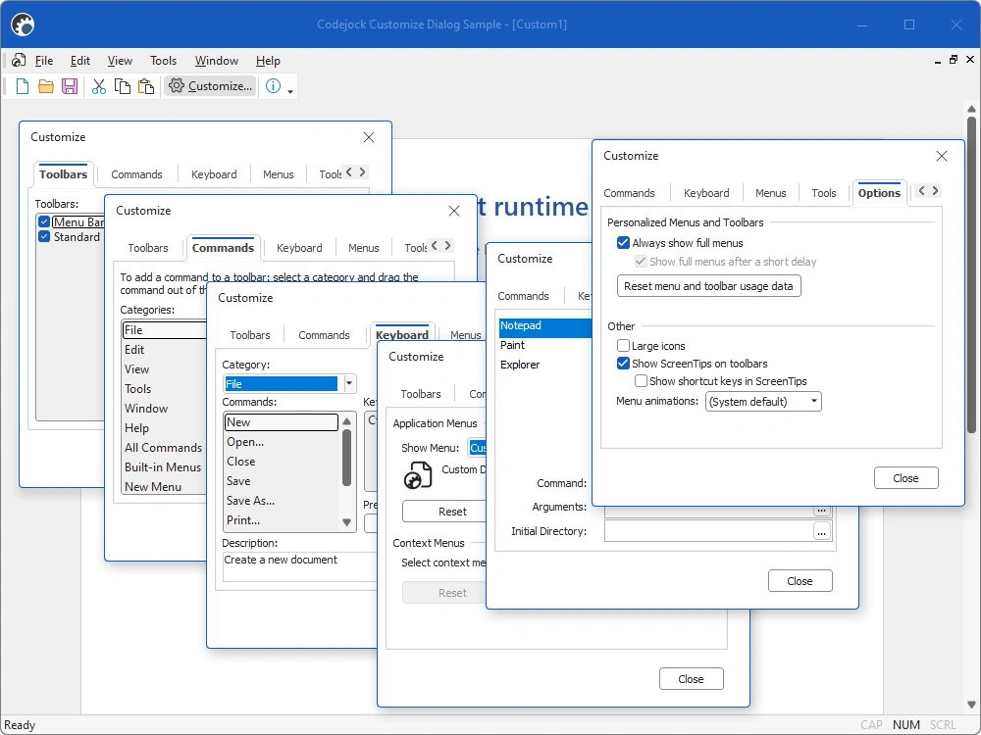Toggle Always show full menus checkbox
981x735 pixels.
point(623,242)
